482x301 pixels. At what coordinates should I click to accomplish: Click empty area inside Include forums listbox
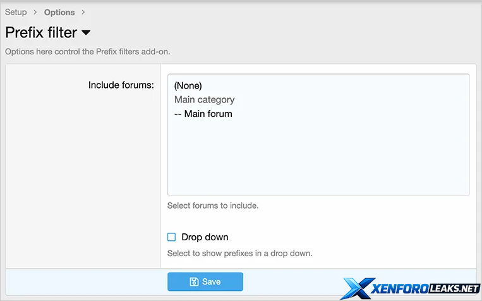coord(318,158)
